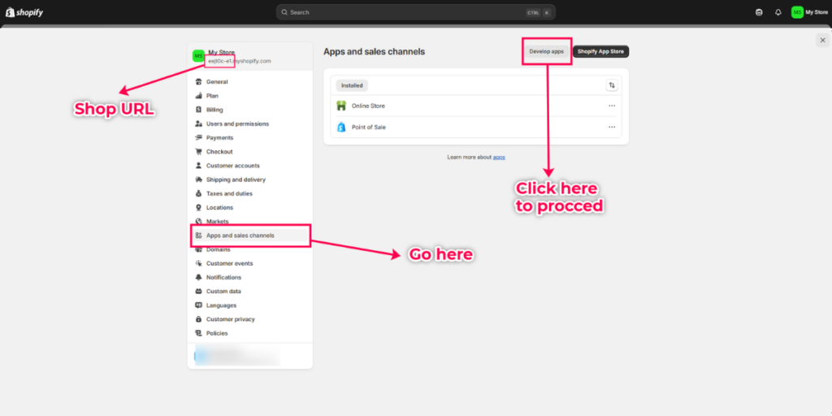Open Plan settings
This screenshot has height=416, width=832.
point(250,96)
